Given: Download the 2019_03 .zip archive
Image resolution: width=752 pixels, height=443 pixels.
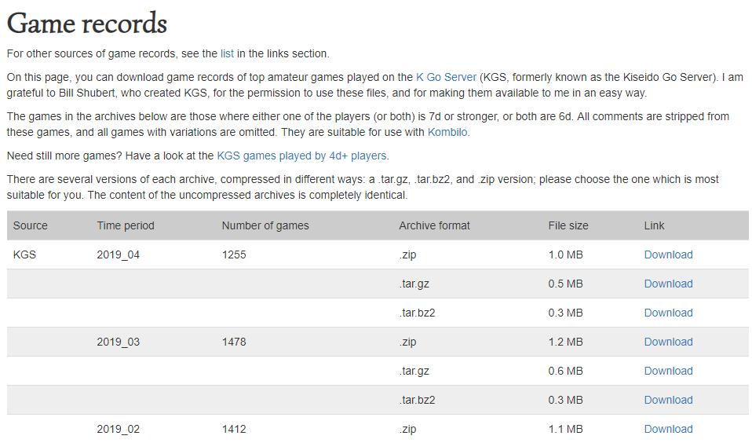Looking at the screenshot, I should point(668,342).
